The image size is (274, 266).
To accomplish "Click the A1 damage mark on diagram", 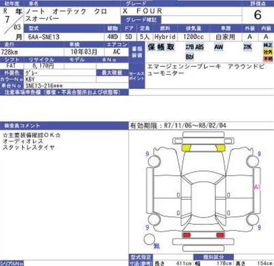I will point(257,187).
